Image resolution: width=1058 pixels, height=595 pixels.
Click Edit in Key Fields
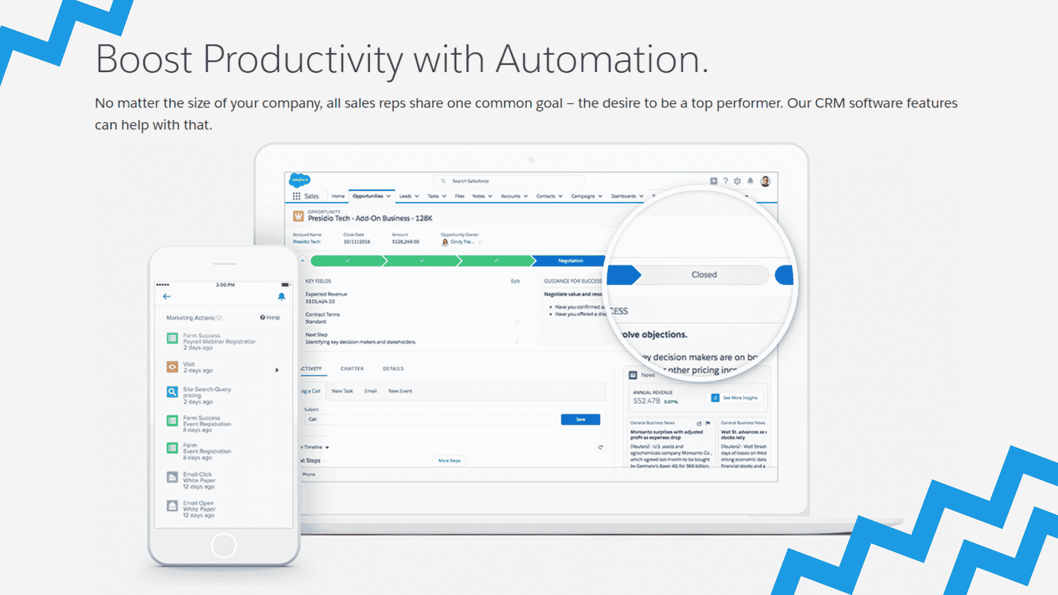point(515,281)
